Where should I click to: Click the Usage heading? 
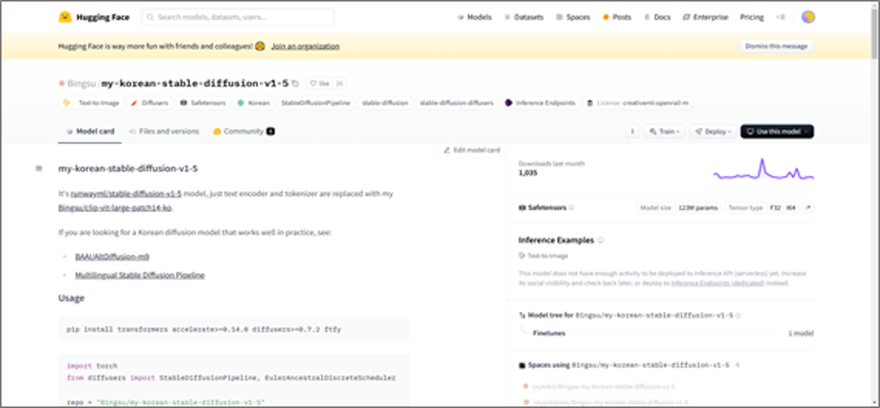[x=71, y=298]
